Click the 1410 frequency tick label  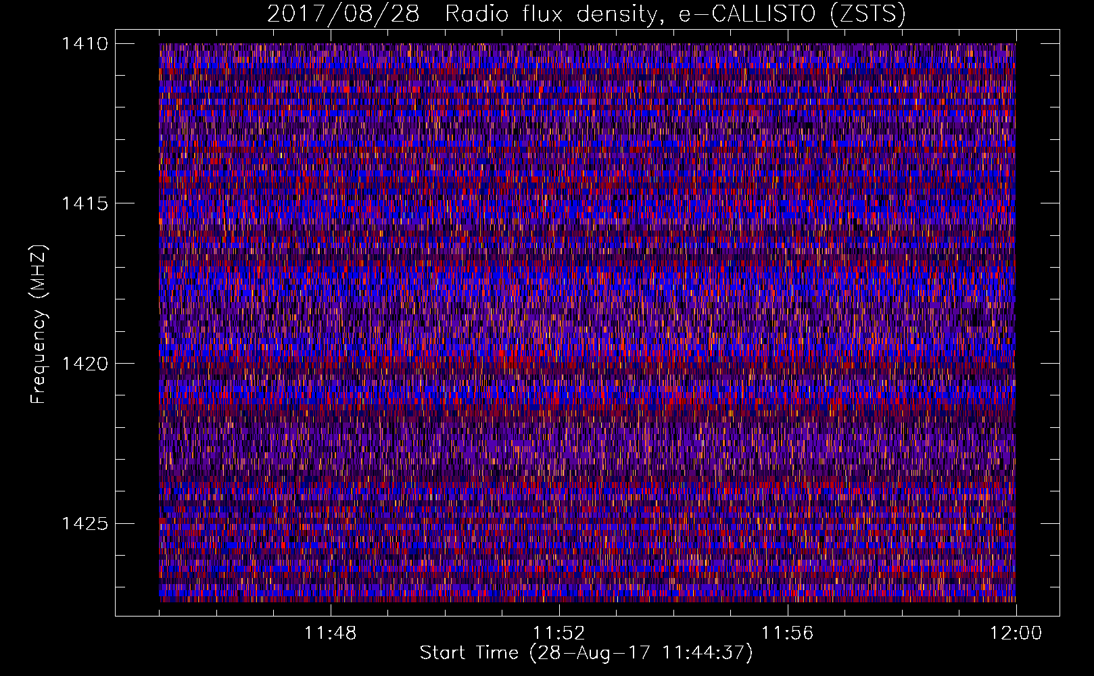(85, 44)
